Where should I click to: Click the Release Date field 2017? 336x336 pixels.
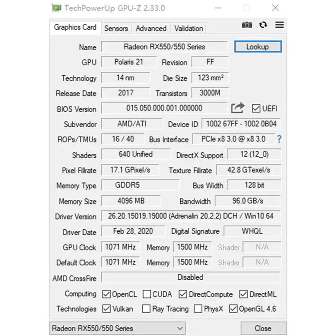pyautogui.click(x=126, y=93)
